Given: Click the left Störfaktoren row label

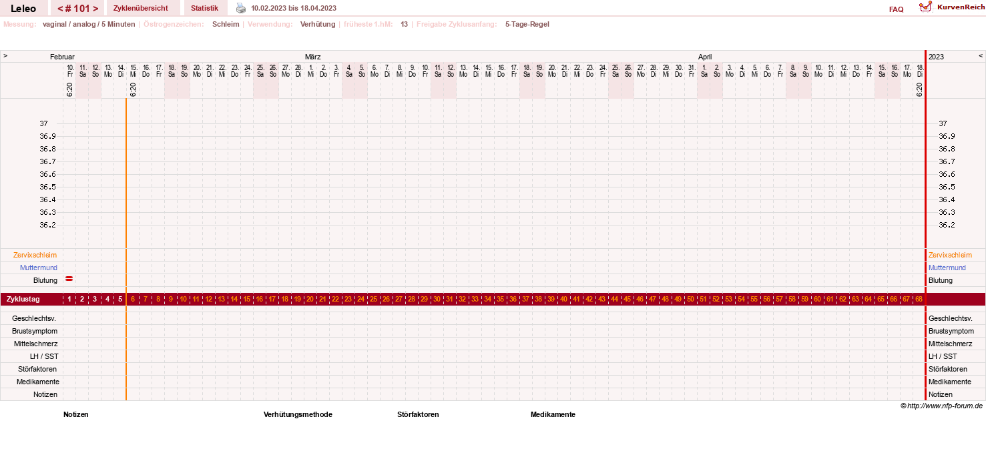Looking at the screenshot, I should 37,369.
